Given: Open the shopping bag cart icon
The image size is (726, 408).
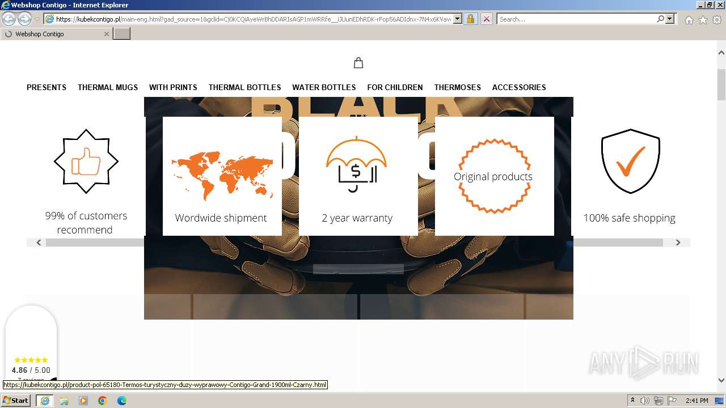Looking at the screenshot, I should tap(358, 63).
